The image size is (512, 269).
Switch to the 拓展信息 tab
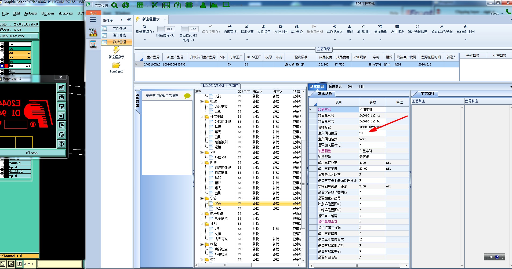tap(335, 86)
